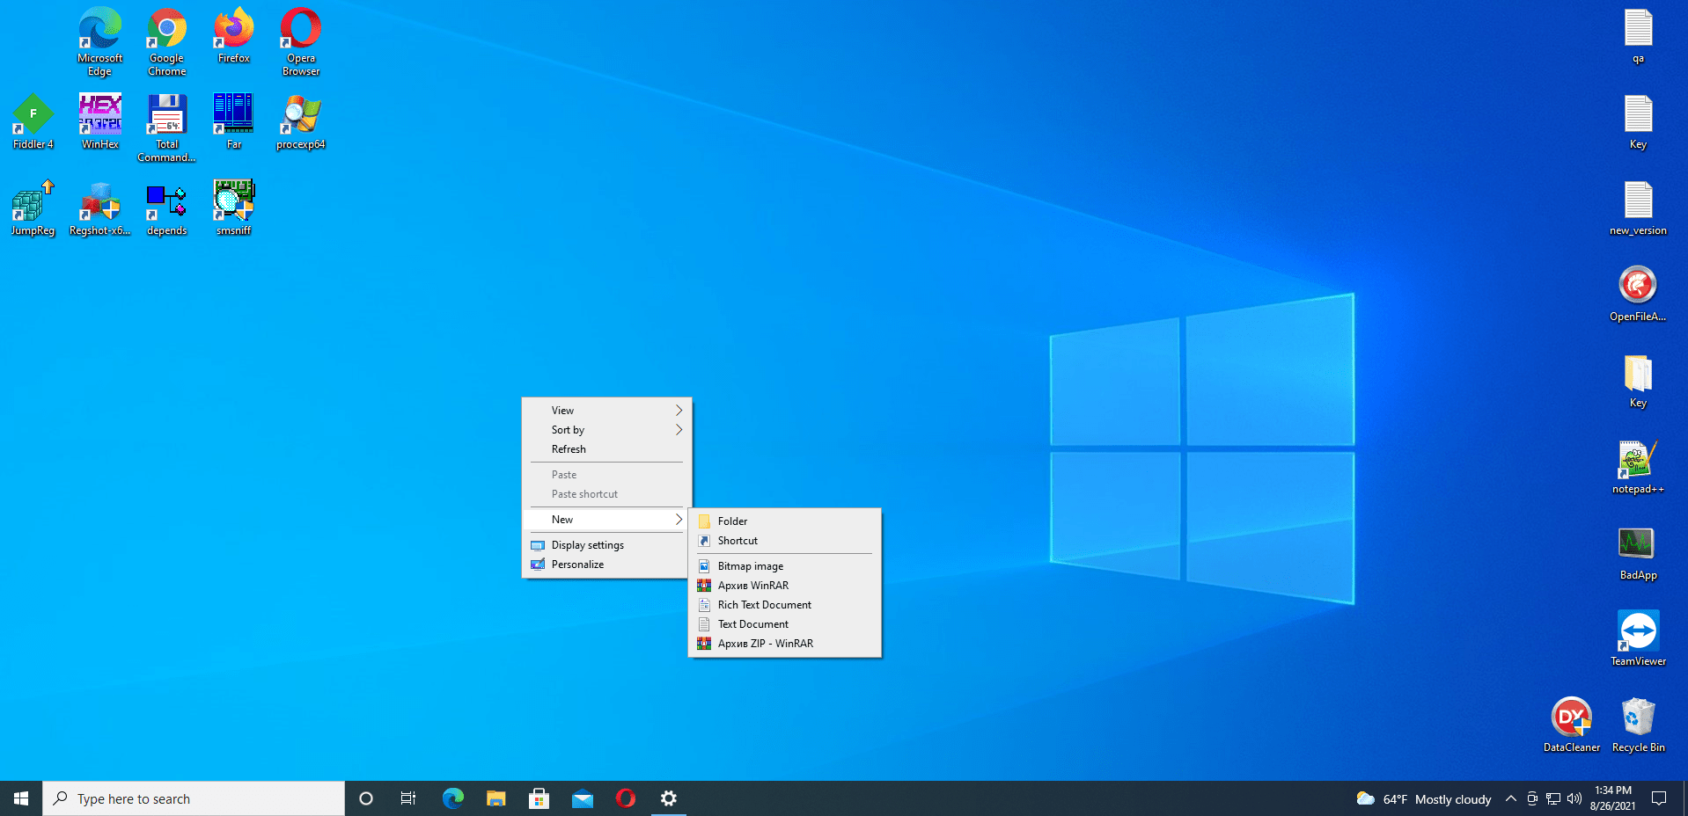Click the taskbar search box
The image size is (1688, 816).
pyautogui.click(x=194, y=798)
